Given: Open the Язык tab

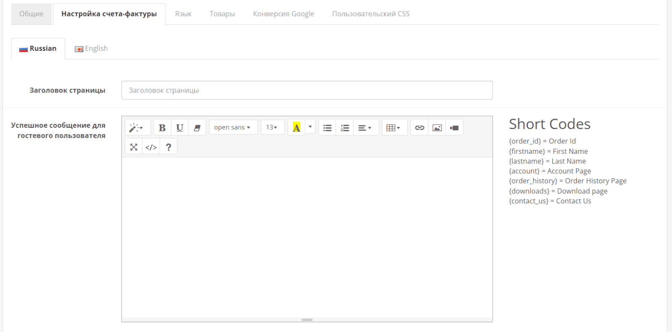Looking at the screenshot, I should pos(183,14).
